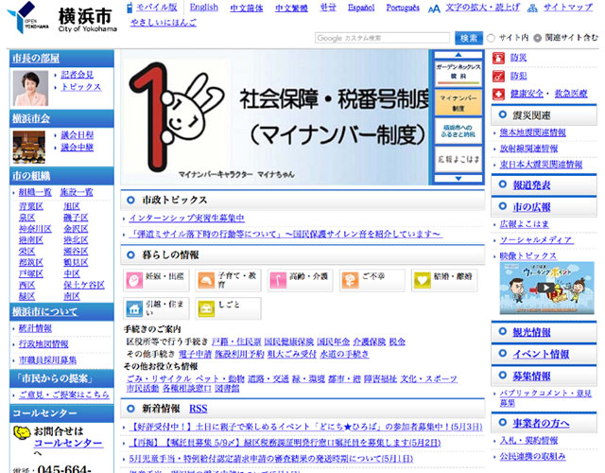The width and height of the screenshot is (605, 473).
Task: Open the 観光情報 section heading
Action: tap(531, 332)
